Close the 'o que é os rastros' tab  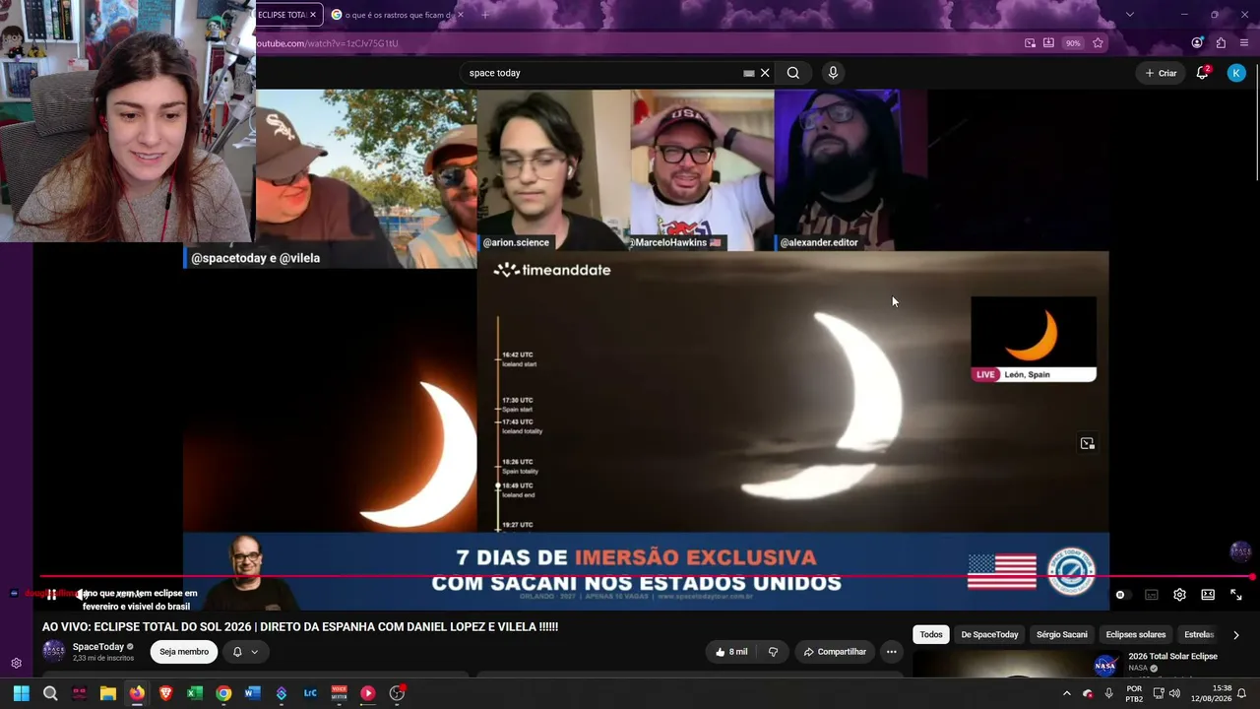[x=460, y=15]
